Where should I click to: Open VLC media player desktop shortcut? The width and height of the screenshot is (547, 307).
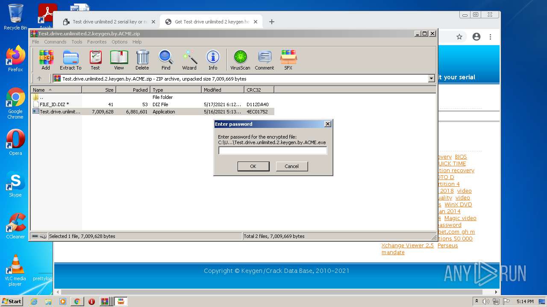click(x=15, y=271)
